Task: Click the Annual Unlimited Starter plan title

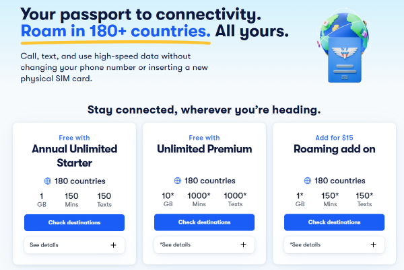Action: point(74,155)
